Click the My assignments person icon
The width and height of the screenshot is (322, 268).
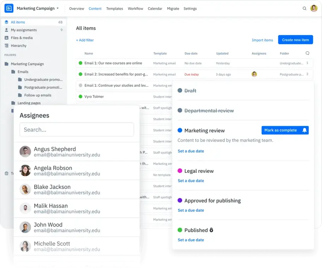click(7, 30)
